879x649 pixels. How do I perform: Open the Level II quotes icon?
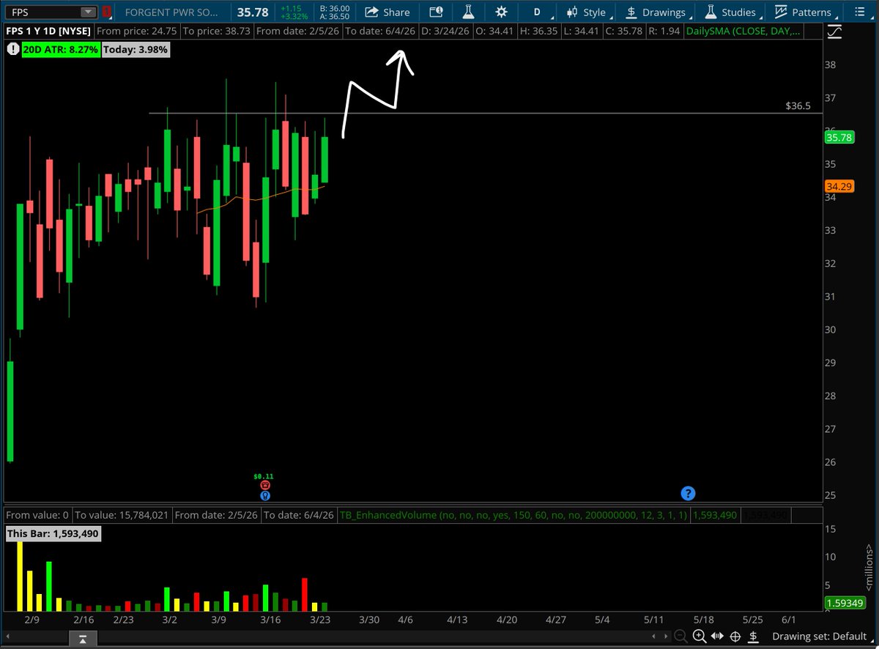pyautogui.click(x=436, y=12)
